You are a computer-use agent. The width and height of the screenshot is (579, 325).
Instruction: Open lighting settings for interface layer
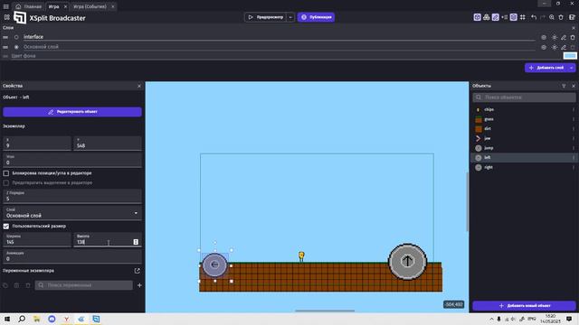(555, 37)
